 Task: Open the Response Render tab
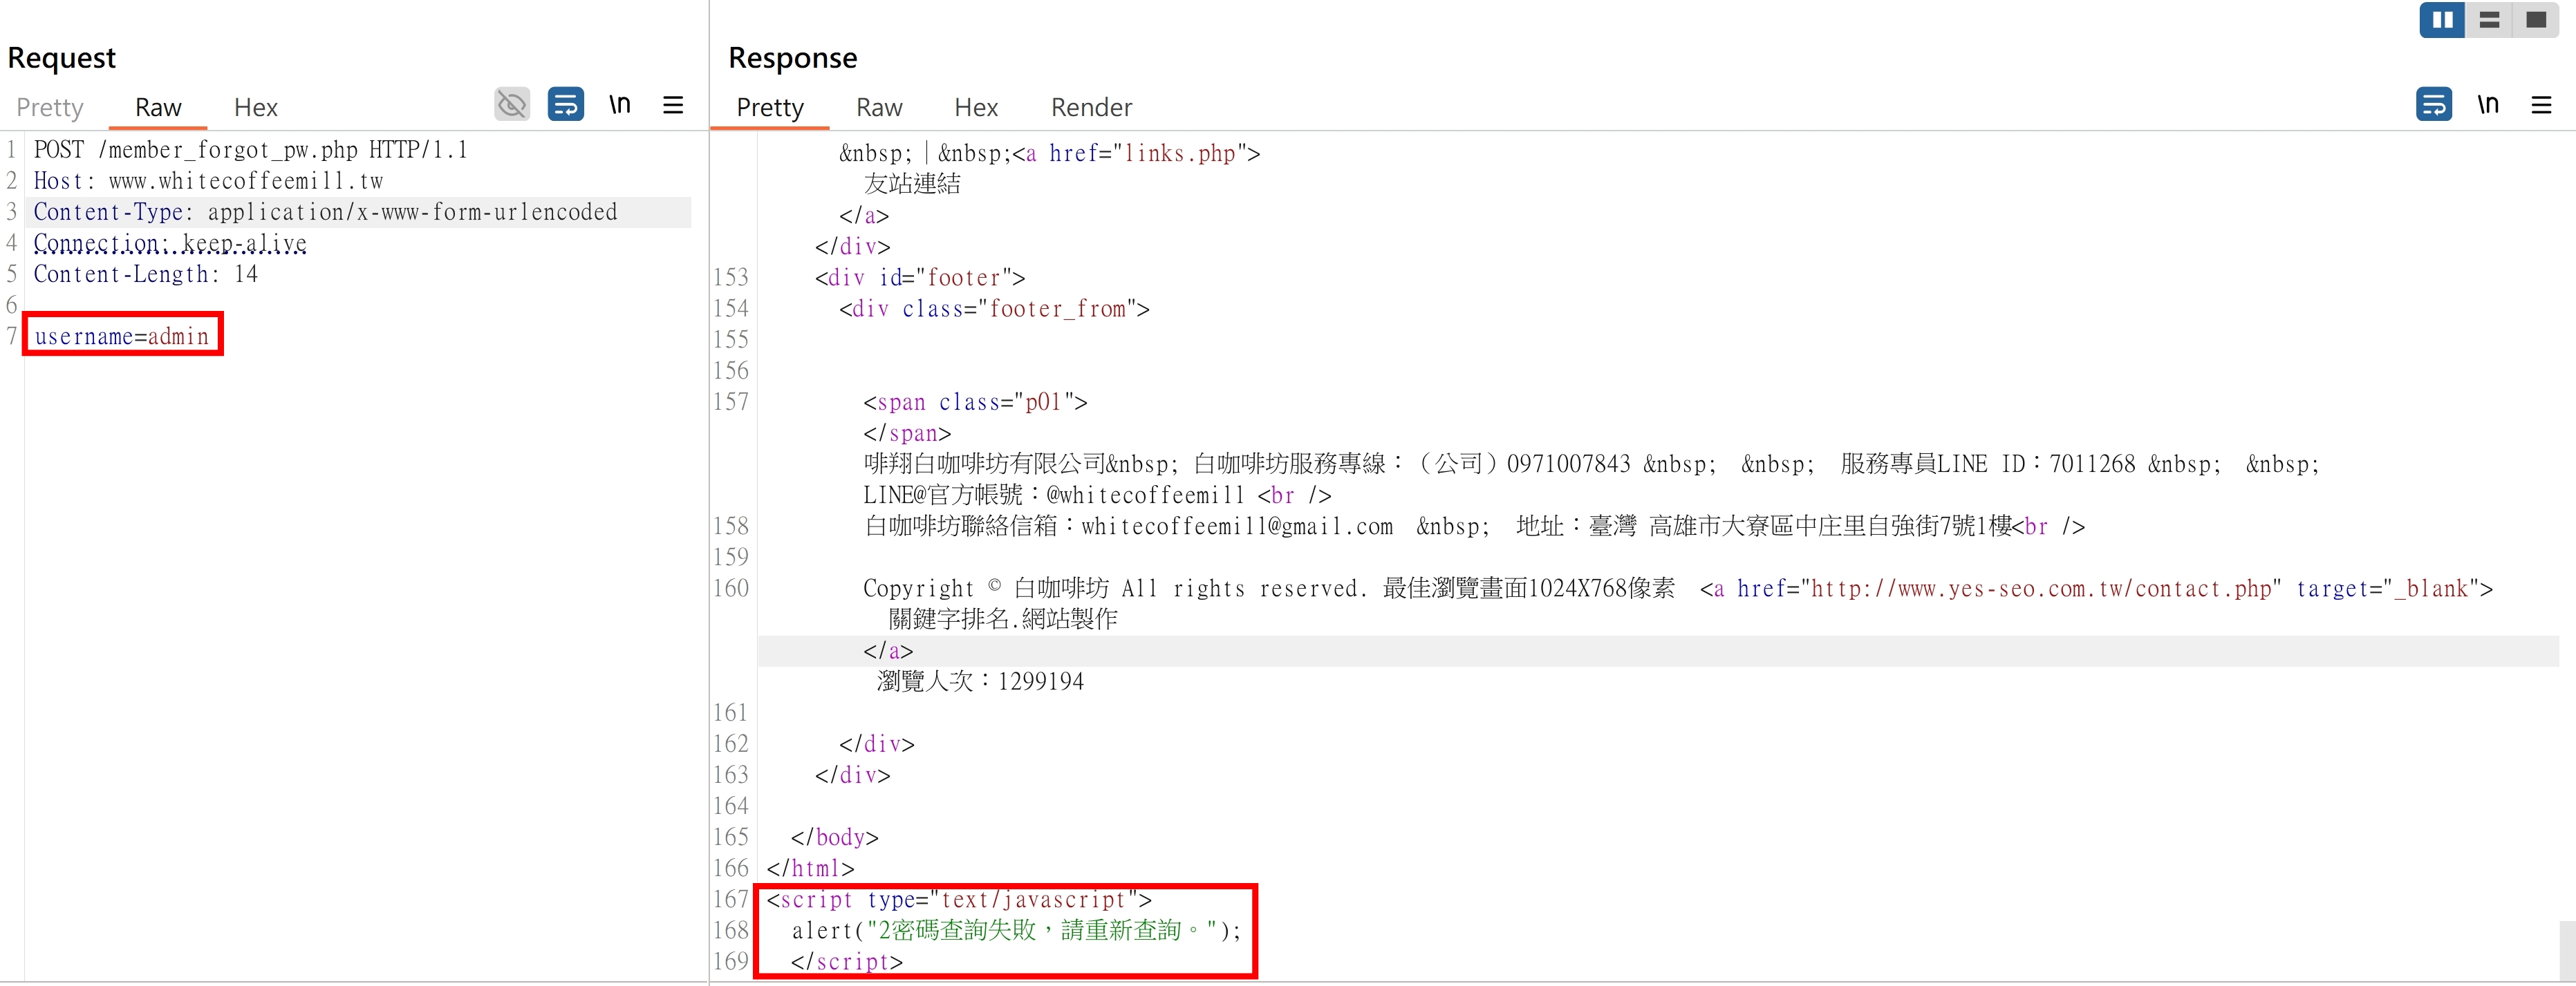(x=1091, y=108)
